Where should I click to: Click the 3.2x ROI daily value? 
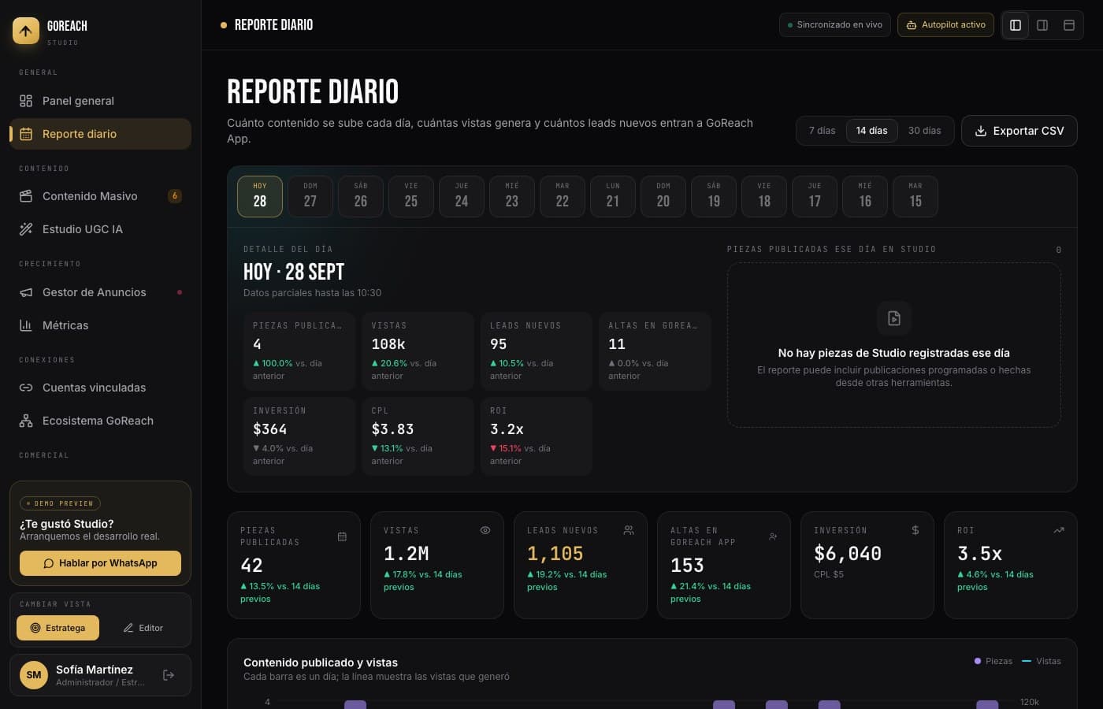507,429
